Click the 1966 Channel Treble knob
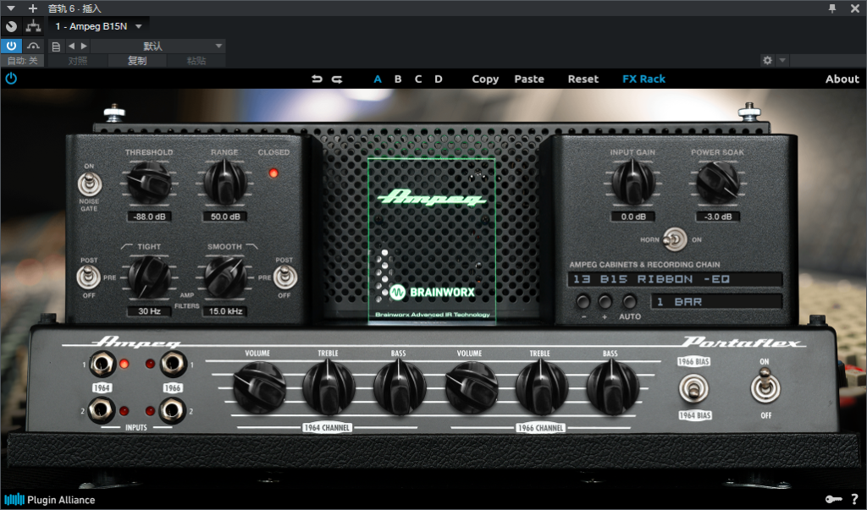867x510 pixels. coord(541,387)
